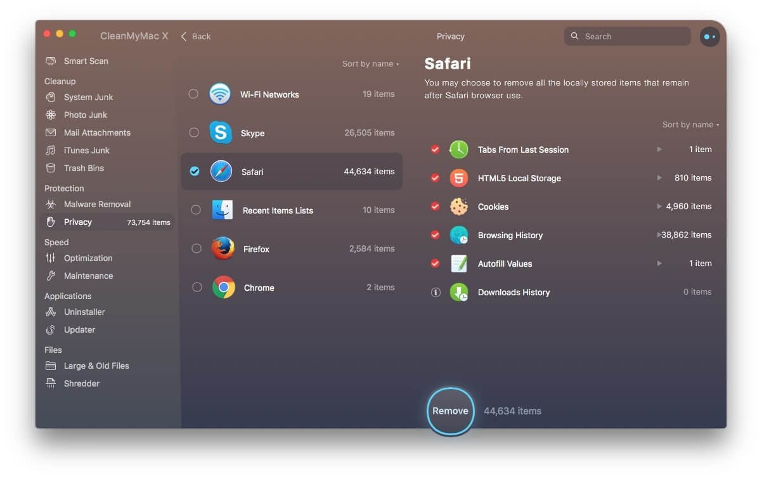
Task: Expand the Tabs From Last Session arrow
Action: 659,150
